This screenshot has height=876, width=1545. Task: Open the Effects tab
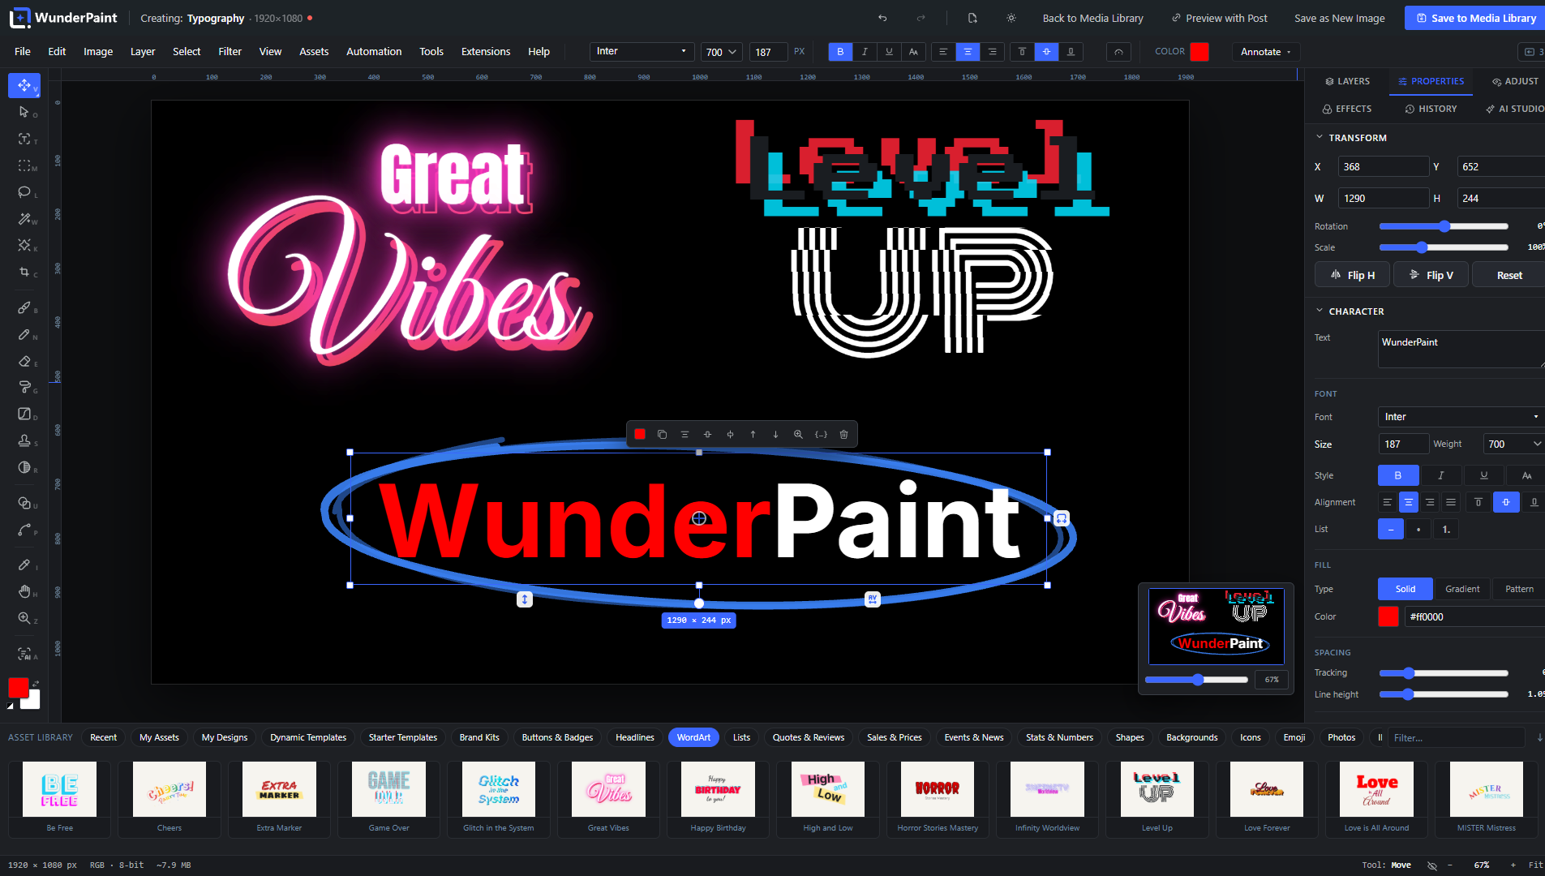[1347, 109]
